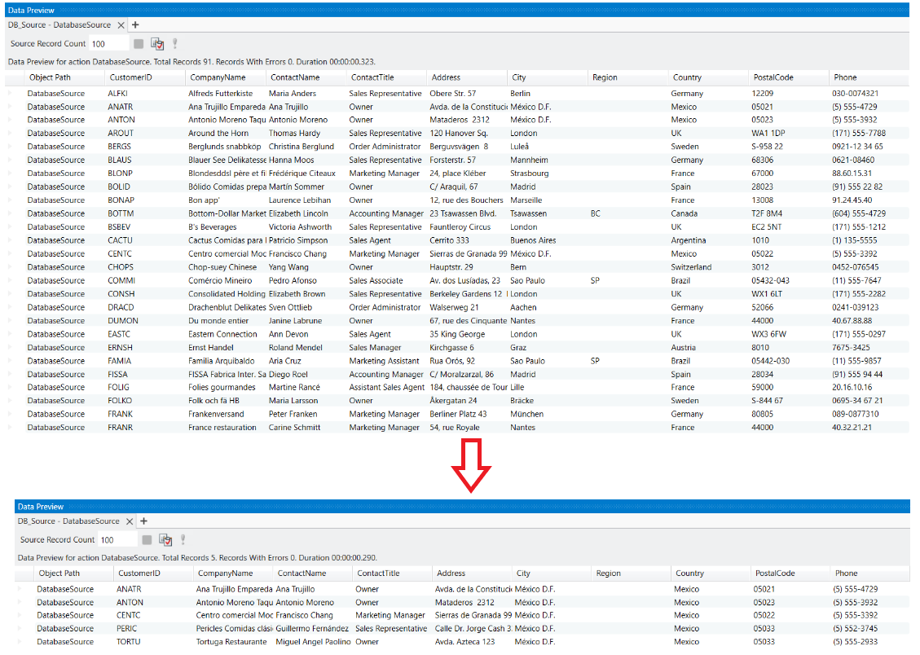The image size is (920, 655).
Task: Expand the ALFKI customer row
Action: coord(11,94)
